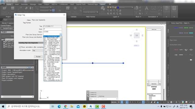This screenshot has height=109, width=195.
Task: Select FF - FLUSHING FLUID option
Action: [51, 62]
